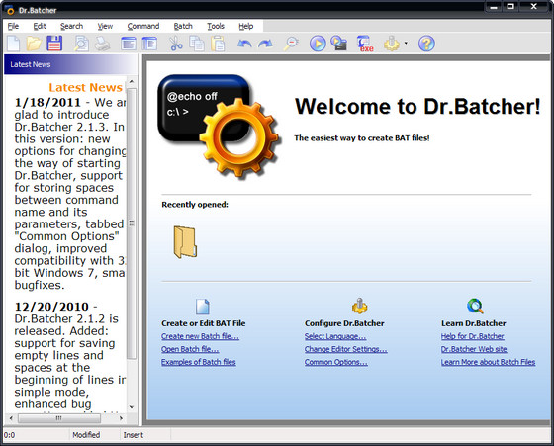Click Select Language link
The width and height of the screenshot is (554, 446).
click(x=335, y=336)
